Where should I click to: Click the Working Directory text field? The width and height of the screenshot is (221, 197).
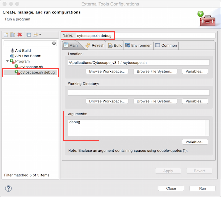coord(139,93)
